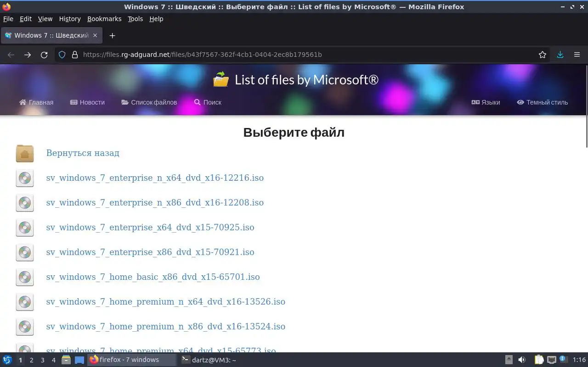Image resolution: width=588 pixels, height=367 pixels.
Task: Open the Поиск search link
Action: [208, 102]
